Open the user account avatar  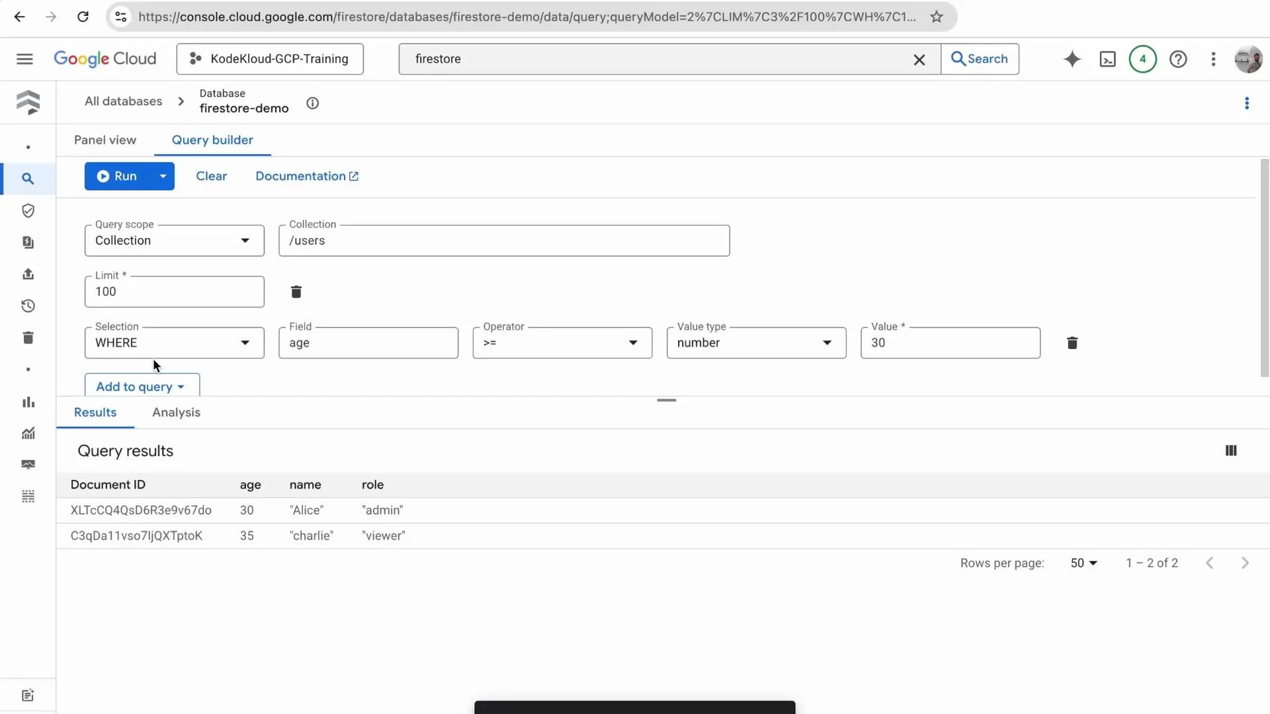[1248, 59]
